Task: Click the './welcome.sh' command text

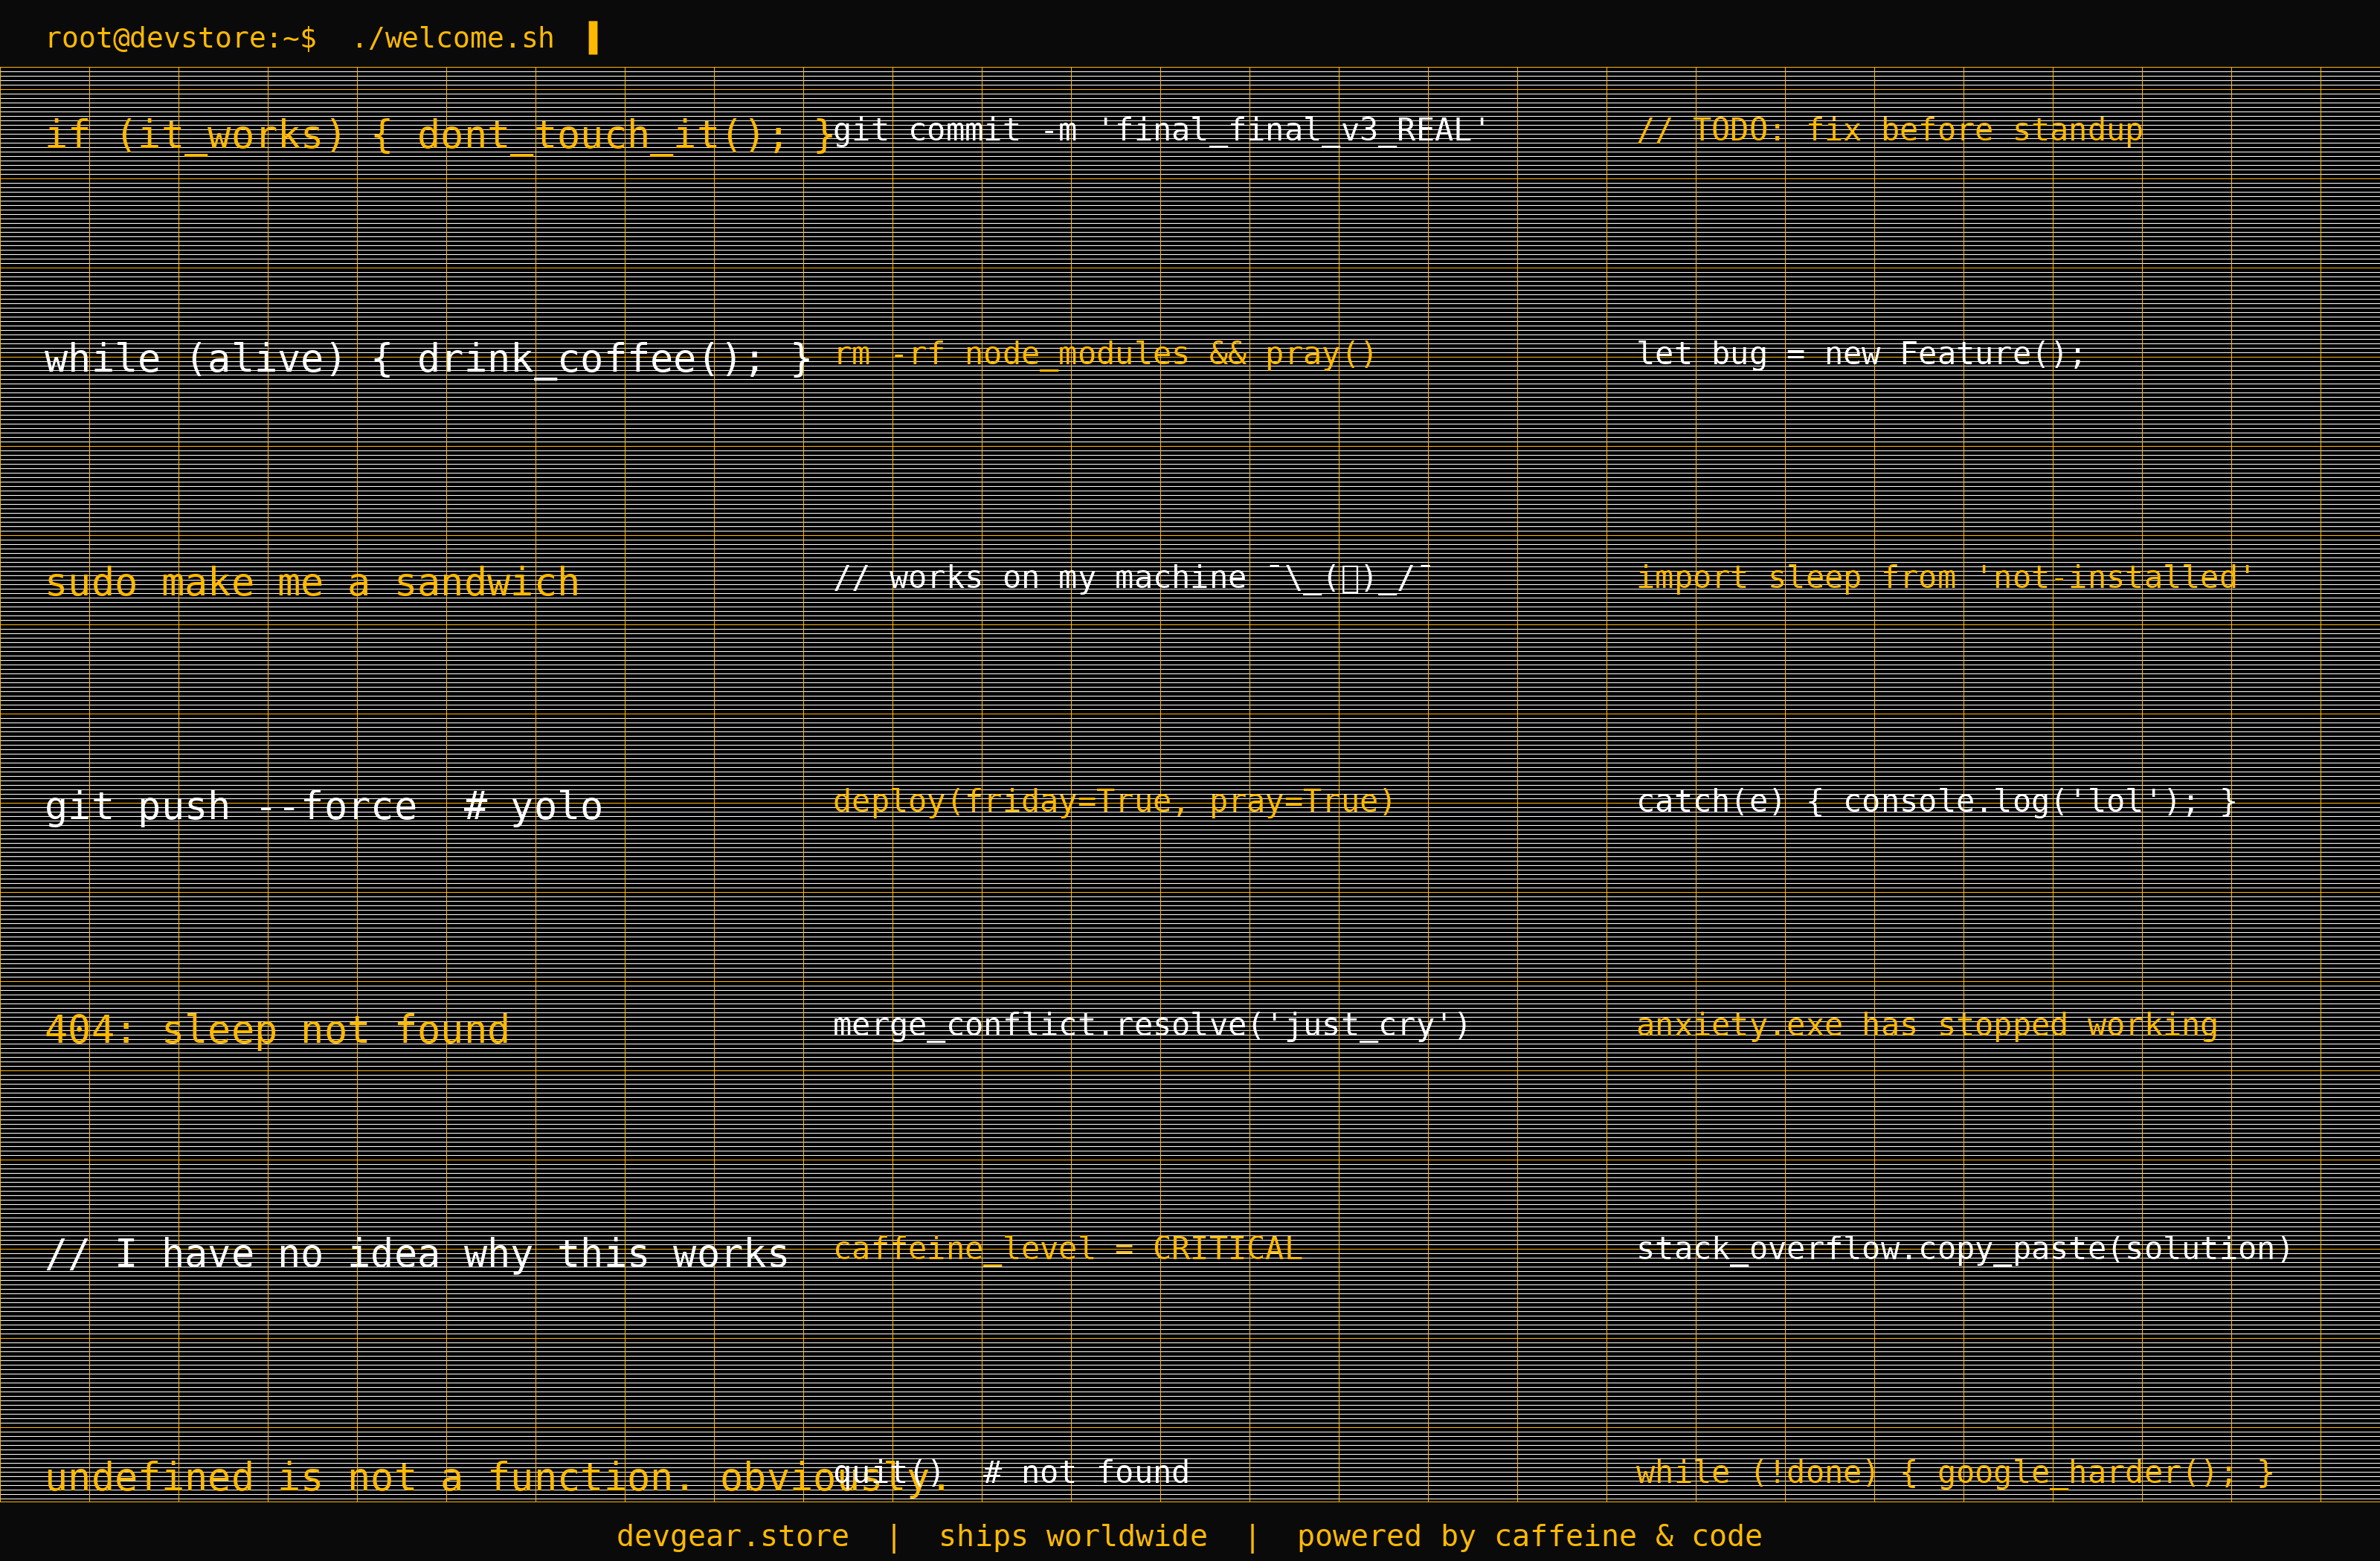Action: (x=453, y=38)
